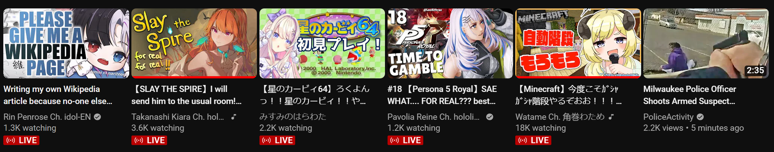Open the Slay the Spire thumbnail
This screenshot has width=774, height=152.
click(x=194, y=44)
